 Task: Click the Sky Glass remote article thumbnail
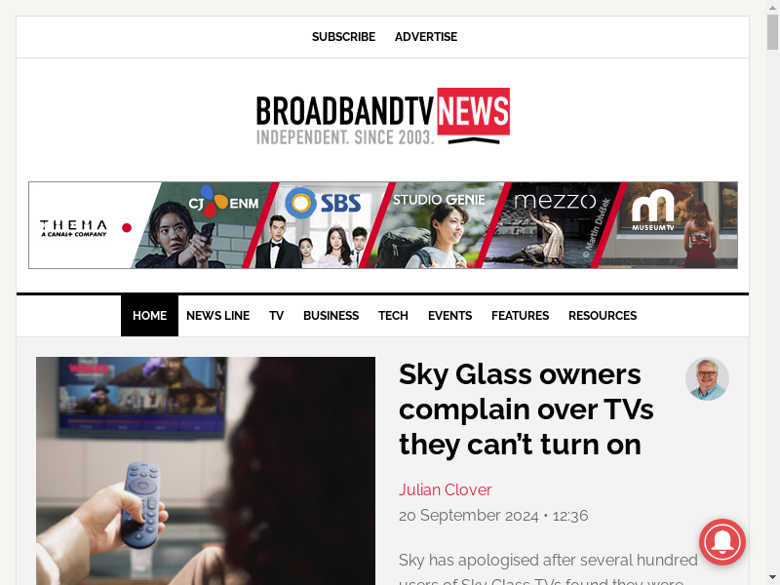[x=206, y=471]
